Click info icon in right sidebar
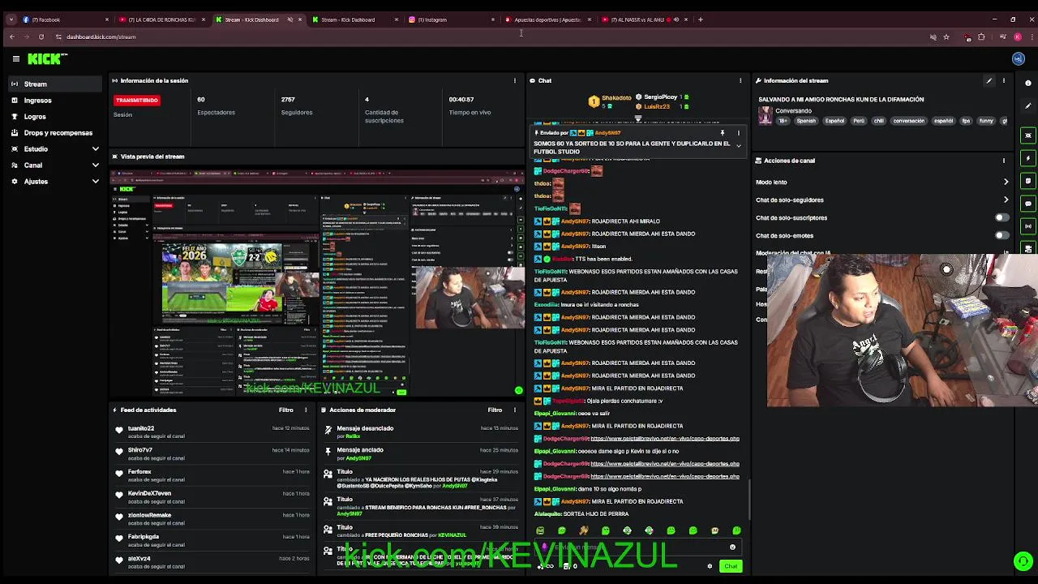The image size is (1038, 584). (x=1028, y=83)
